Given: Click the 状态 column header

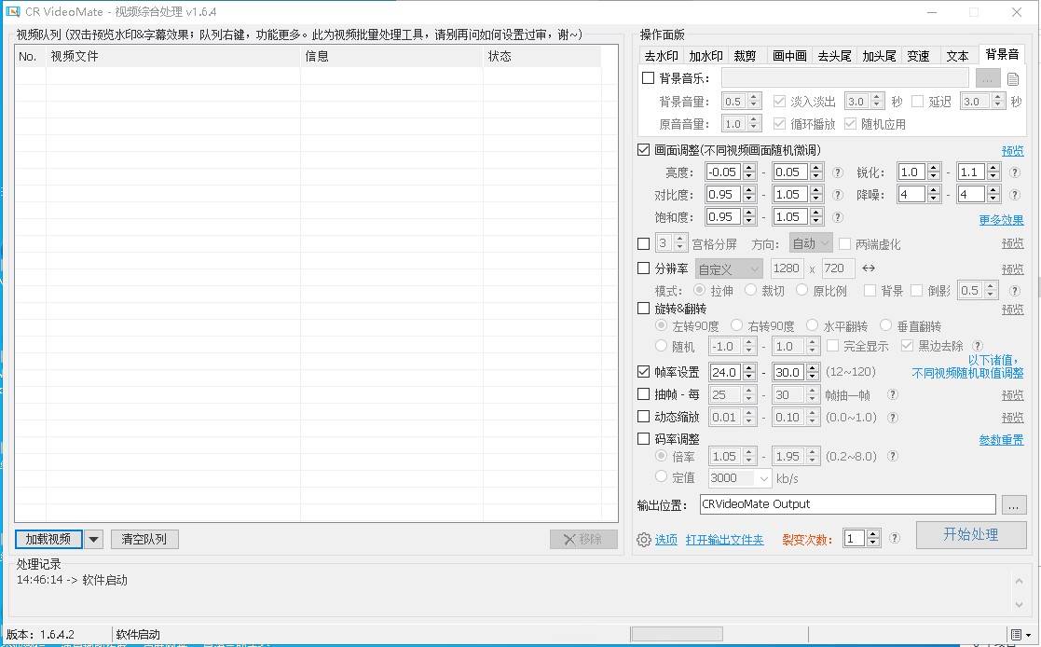Looking at the screenshot, I should coord(541,57).
